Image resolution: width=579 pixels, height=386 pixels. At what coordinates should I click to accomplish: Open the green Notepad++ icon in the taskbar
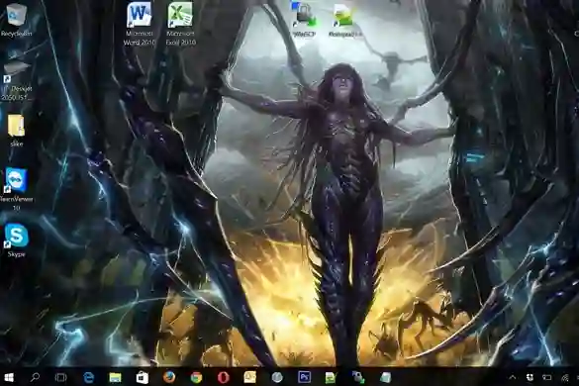point(331,377)
